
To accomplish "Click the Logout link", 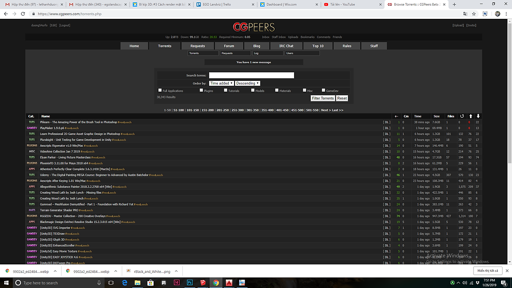I will [65, 25].
